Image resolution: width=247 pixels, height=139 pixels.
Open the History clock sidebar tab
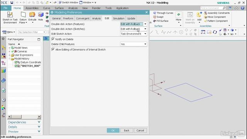pyautogui.click(x=3, y=100)
